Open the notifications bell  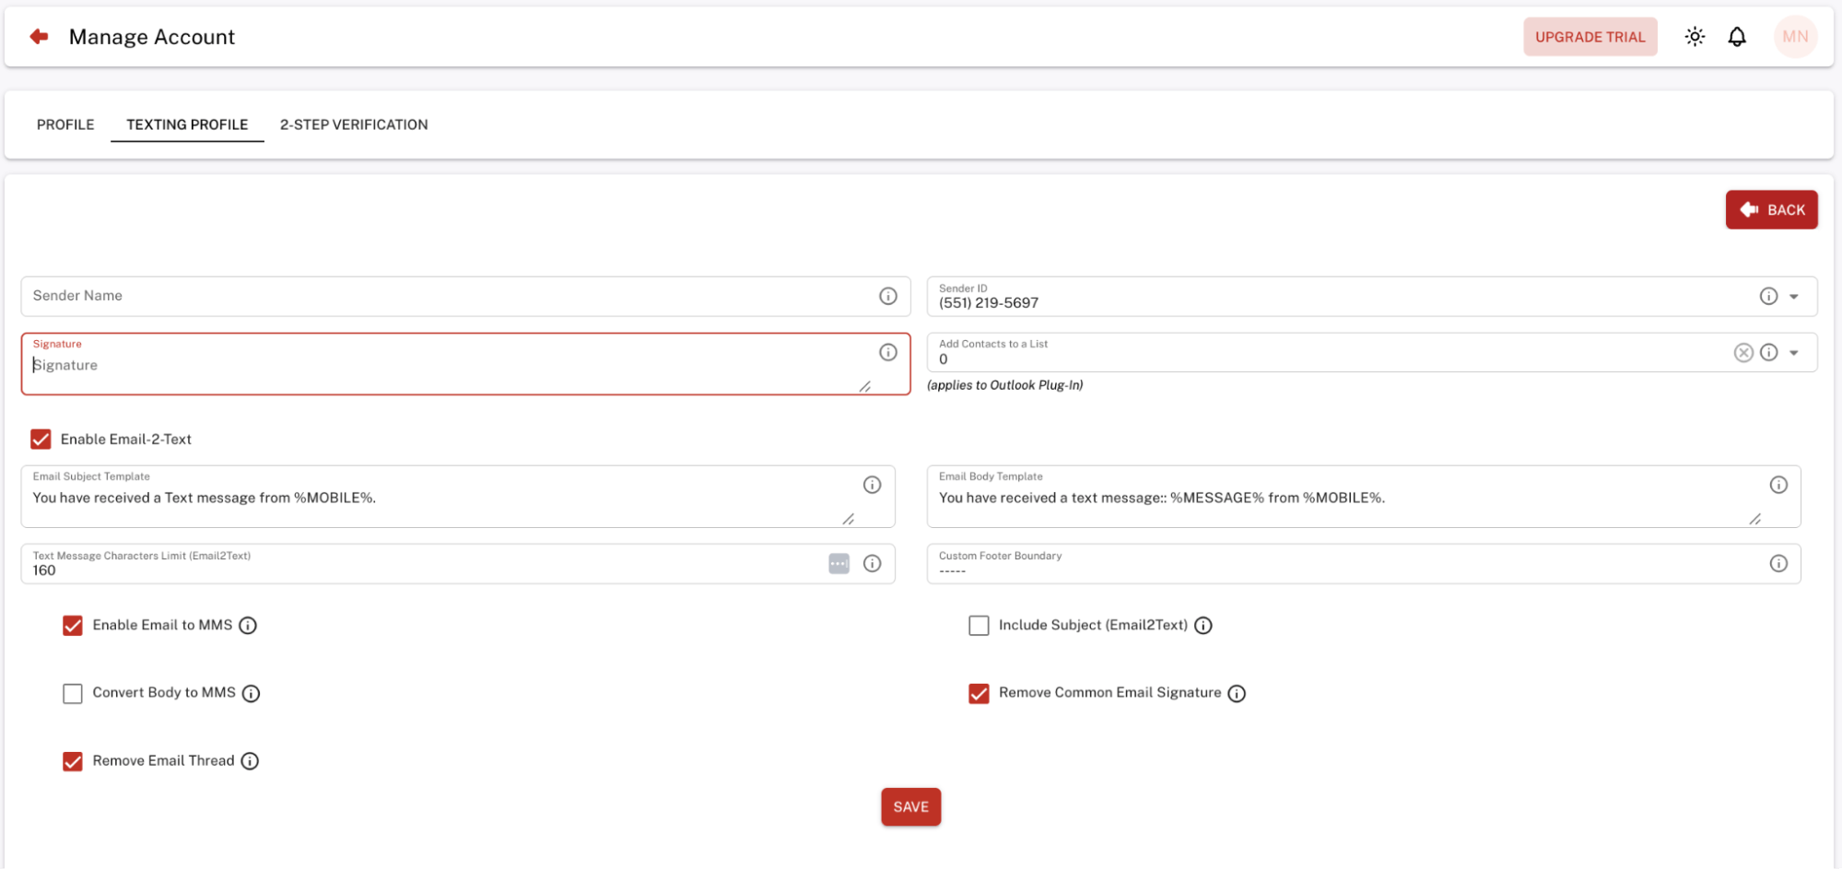(x=1736, y=37)
